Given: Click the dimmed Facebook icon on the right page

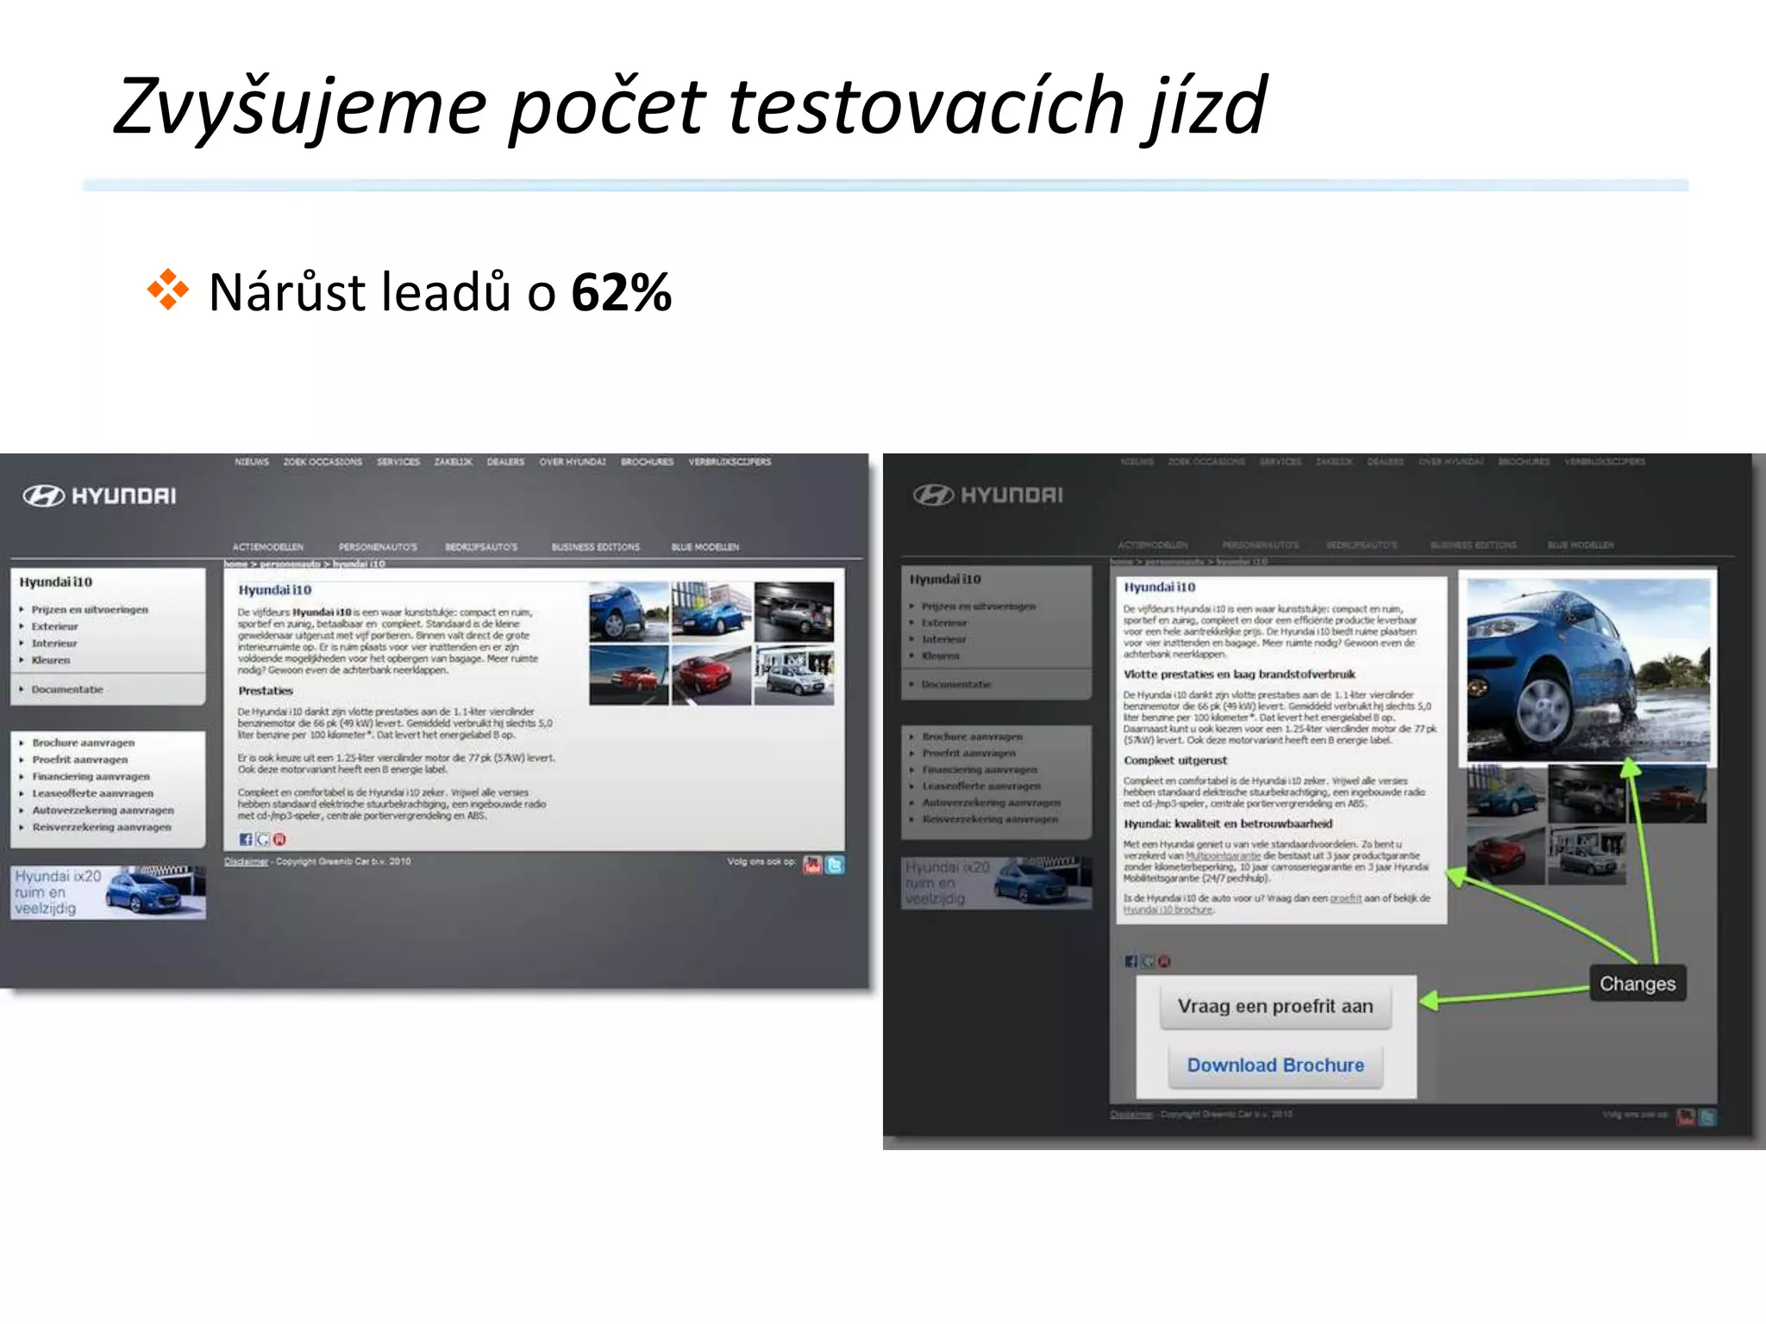Looking at the screenshot, I should (1130, 961).
